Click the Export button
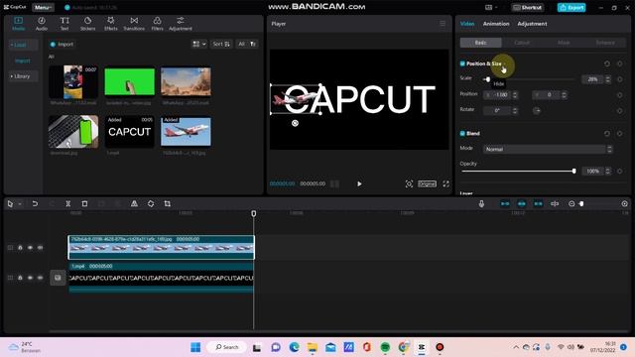 point(571,7)
